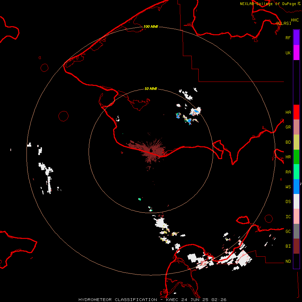
Task: Click the UK legend label
Action: [x=288, y=53]
